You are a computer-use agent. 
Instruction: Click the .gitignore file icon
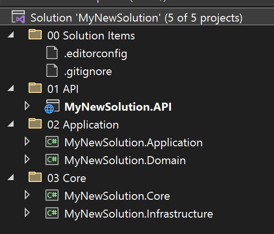(52, 70)
